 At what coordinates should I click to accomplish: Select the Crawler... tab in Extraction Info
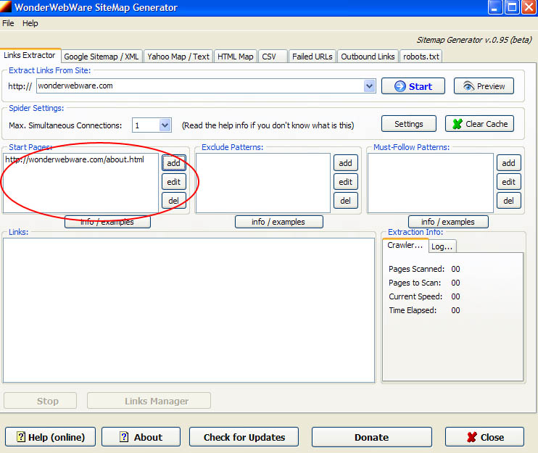[405, 245]
